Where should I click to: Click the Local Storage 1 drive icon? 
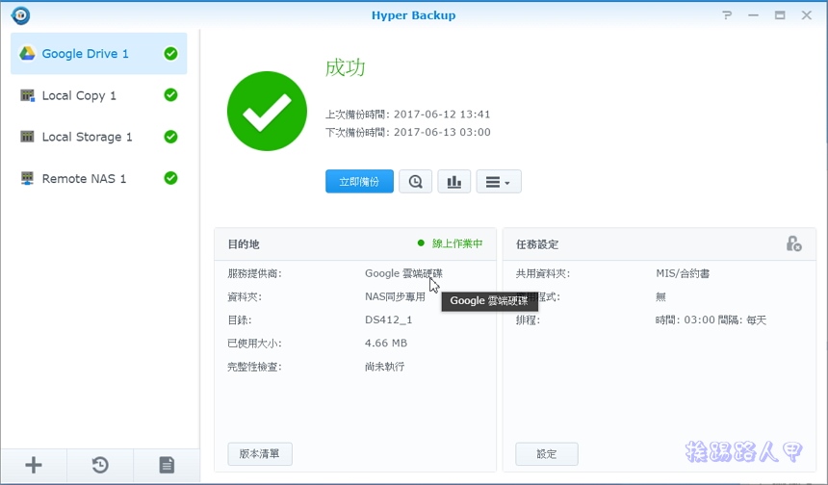click(27, 137)
